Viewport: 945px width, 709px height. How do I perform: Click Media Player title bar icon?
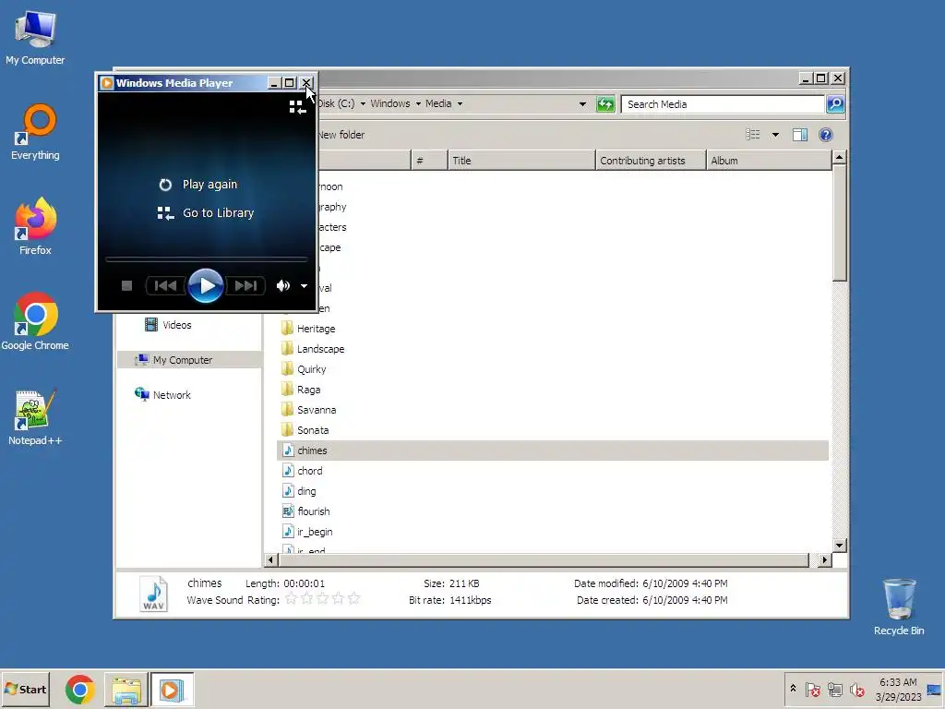point(107,83)
